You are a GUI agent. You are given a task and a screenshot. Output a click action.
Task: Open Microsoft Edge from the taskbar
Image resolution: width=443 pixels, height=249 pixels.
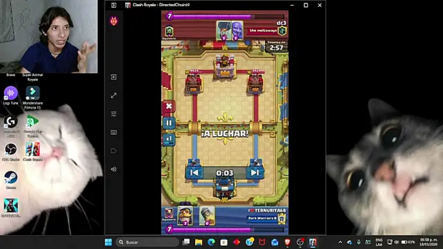tap(211, 242)
